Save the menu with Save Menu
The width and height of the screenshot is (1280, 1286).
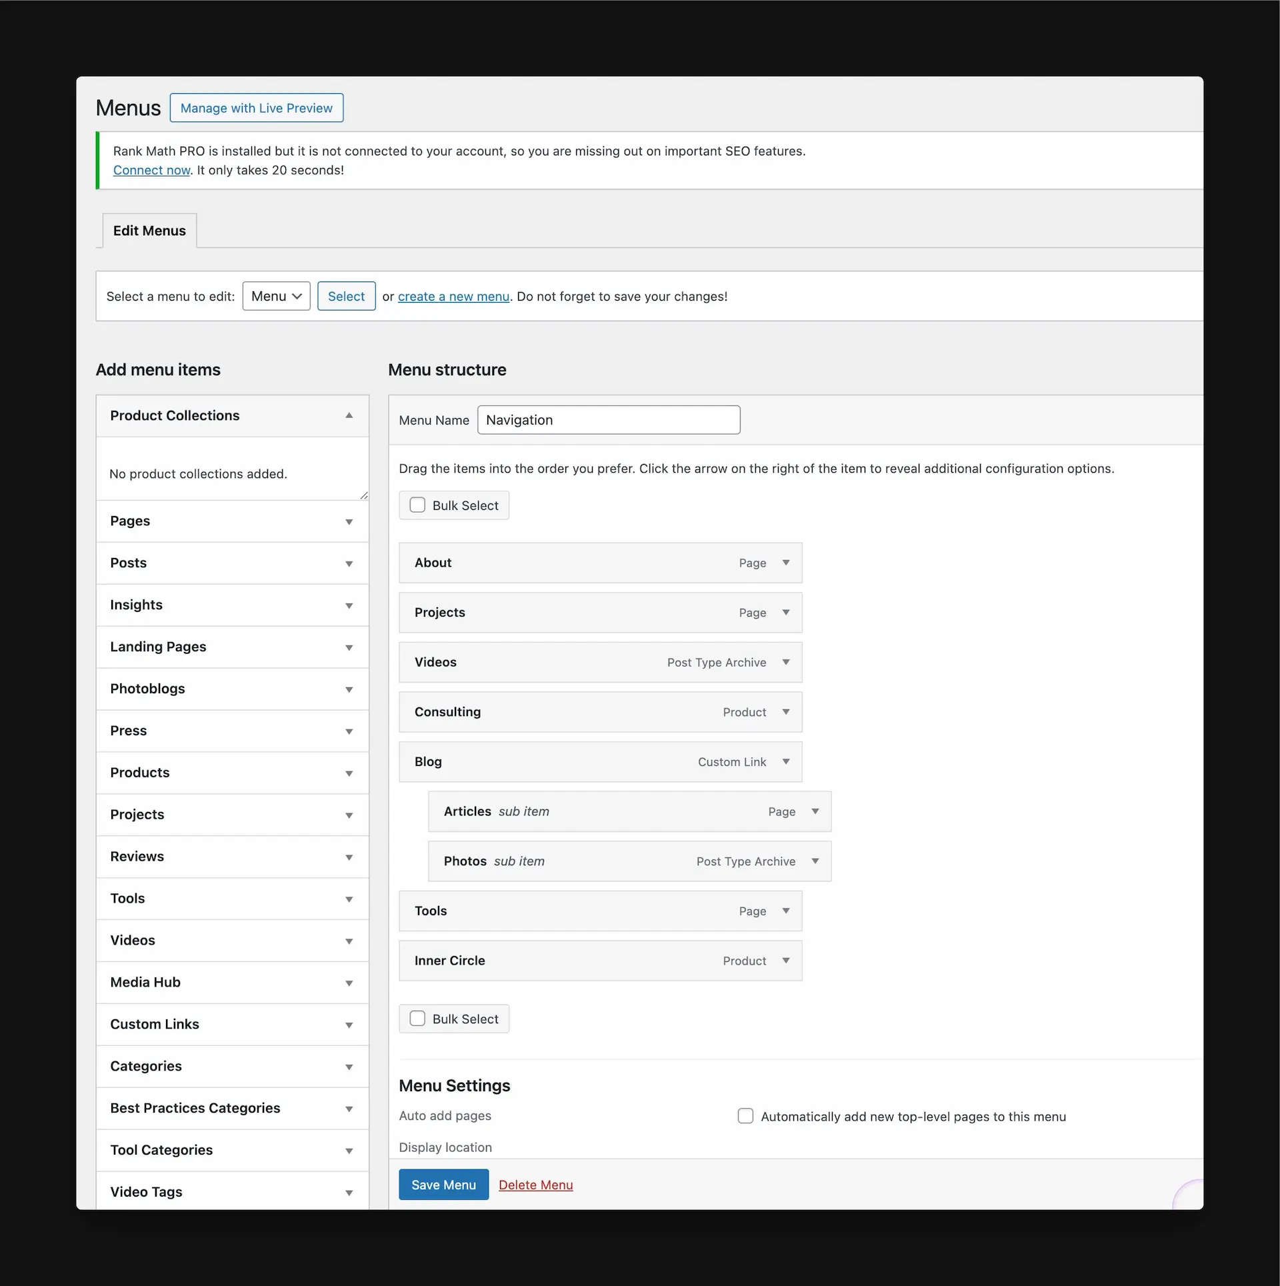(x=443, y=1185)
